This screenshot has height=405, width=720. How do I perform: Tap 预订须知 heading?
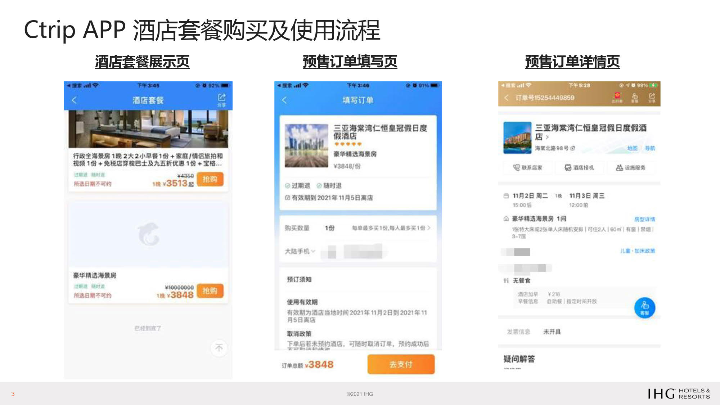(x=299, y=279)
